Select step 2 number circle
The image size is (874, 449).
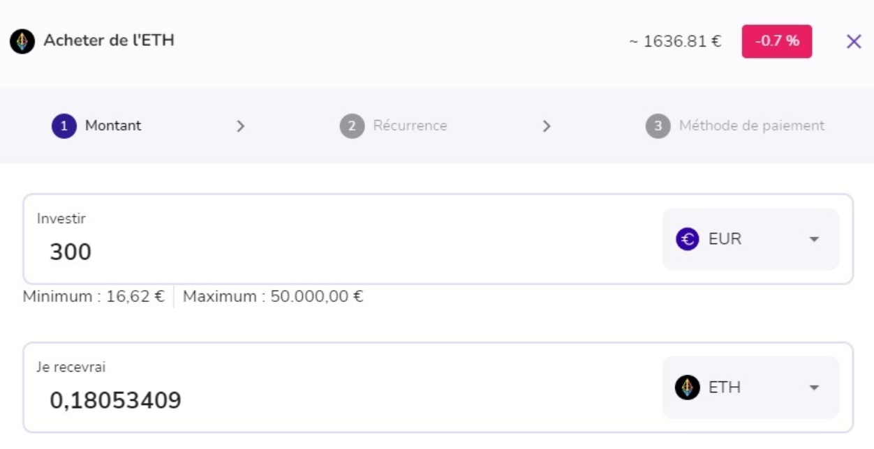click(352, 126)
